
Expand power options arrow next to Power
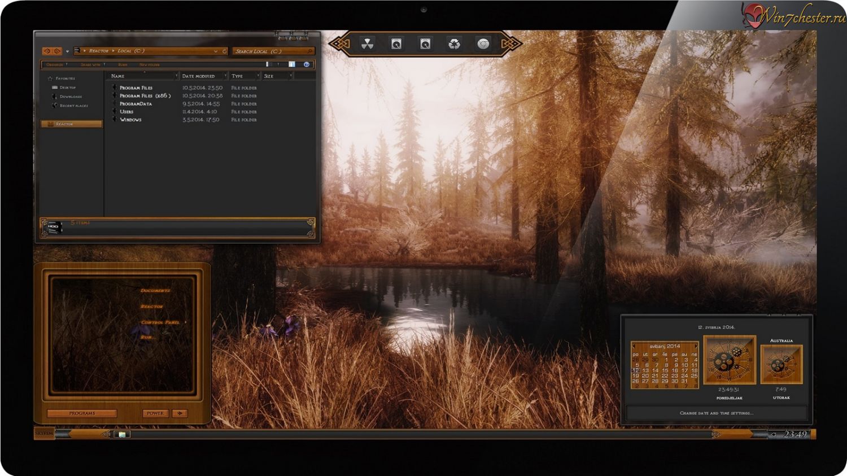pos(180,413)
